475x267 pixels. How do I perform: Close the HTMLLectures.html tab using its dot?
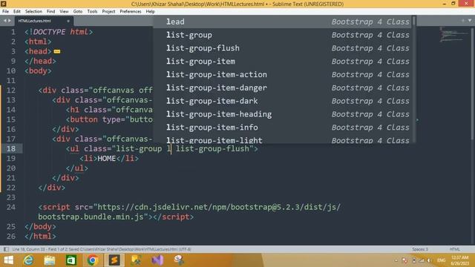coord(68,21)
